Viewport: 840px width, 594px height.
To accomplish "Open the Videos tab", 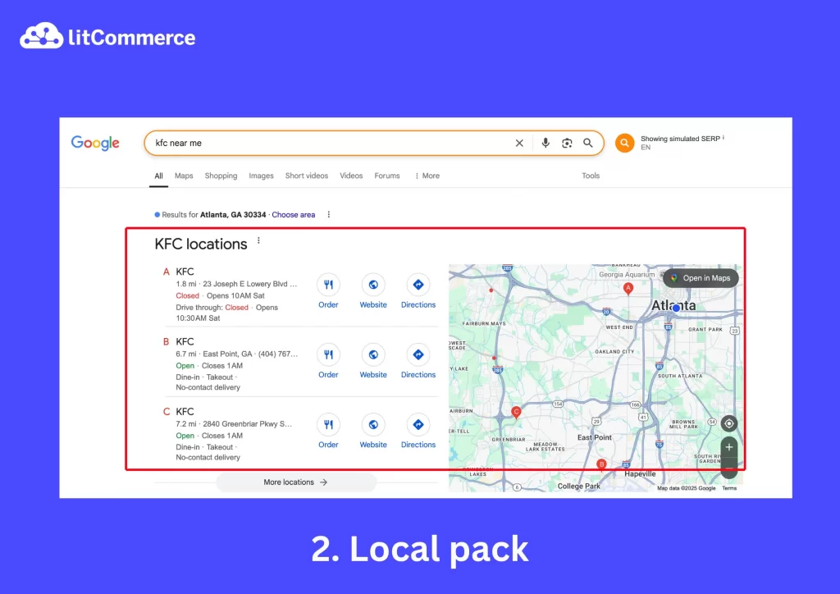I will click(351, 176).
